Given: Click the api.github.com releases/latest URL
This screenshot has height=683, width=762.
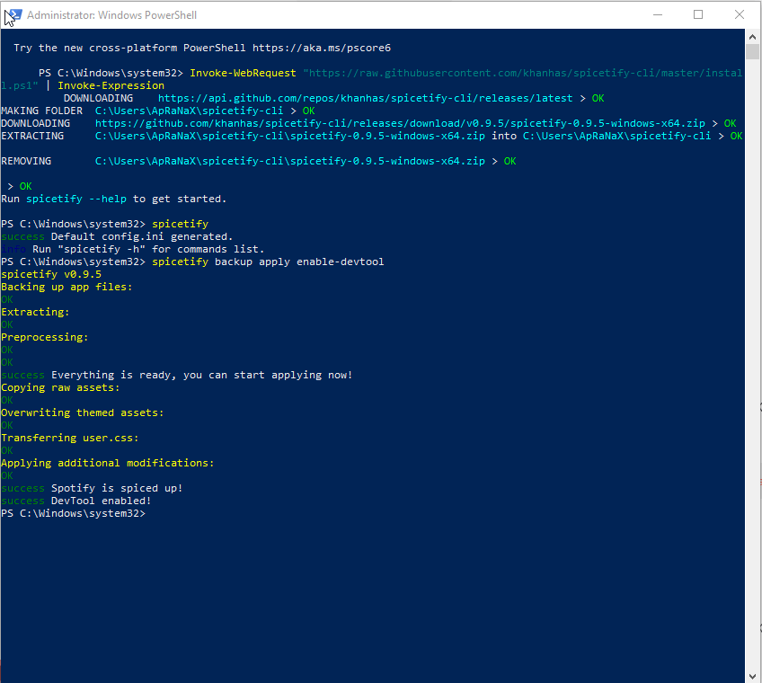Looking at the screenshot, I should (366, 98).
